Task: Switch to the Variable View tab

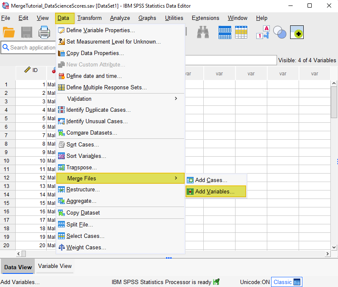Action: [x=55, y=266]
